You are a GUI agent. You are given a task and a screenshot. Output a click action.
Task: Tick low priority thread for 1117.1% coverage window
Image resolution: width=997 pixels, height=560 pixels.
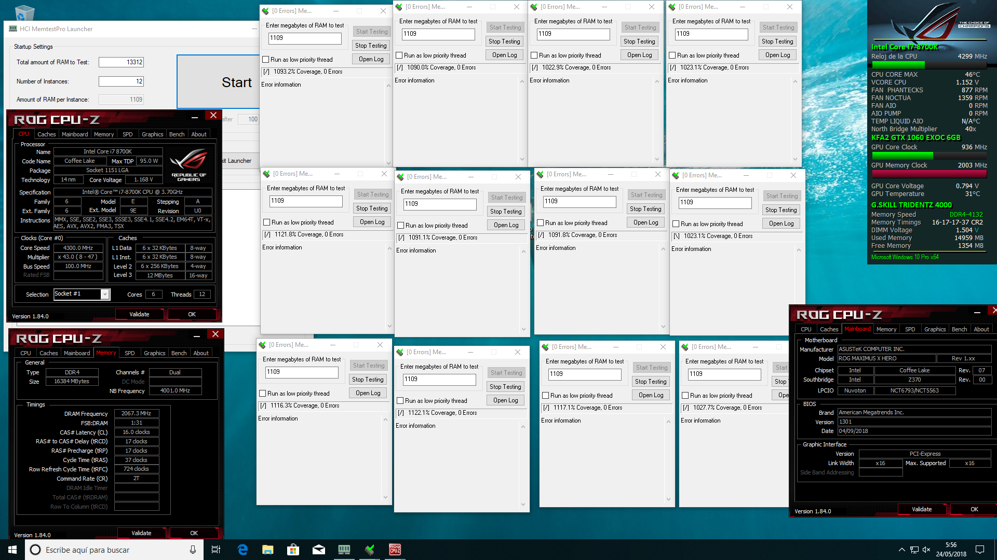(546, 396)
